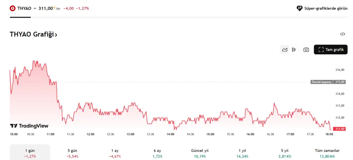Click the TradingView logo on chart
Image resolution: width=353 pixels, height=160 pixels.
(29, 126)
